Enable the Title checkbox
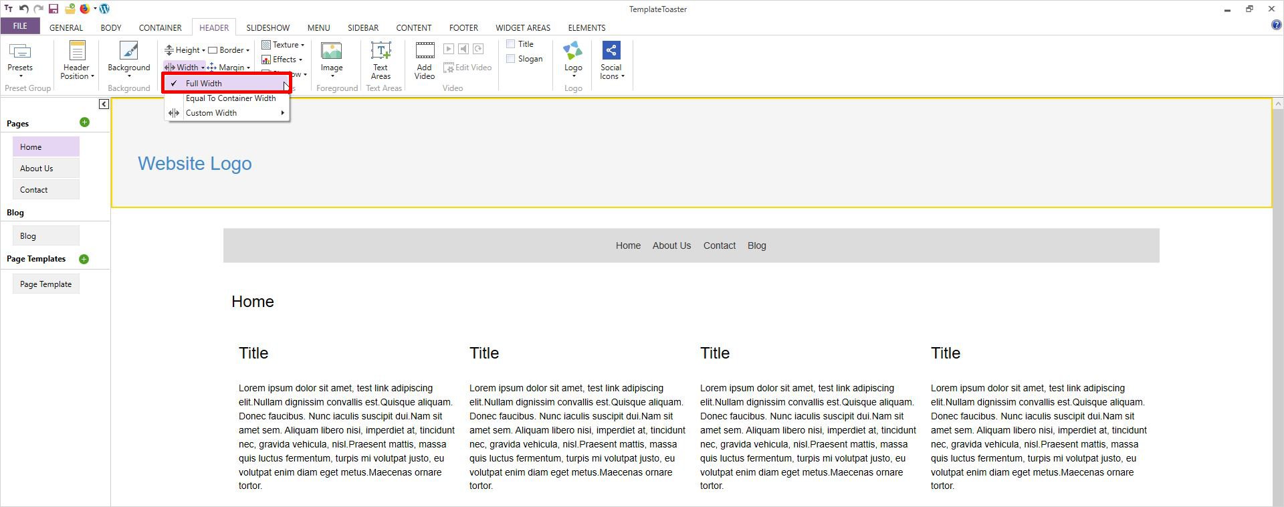This screenshot has height=507, width=1284. pos(511,44)
